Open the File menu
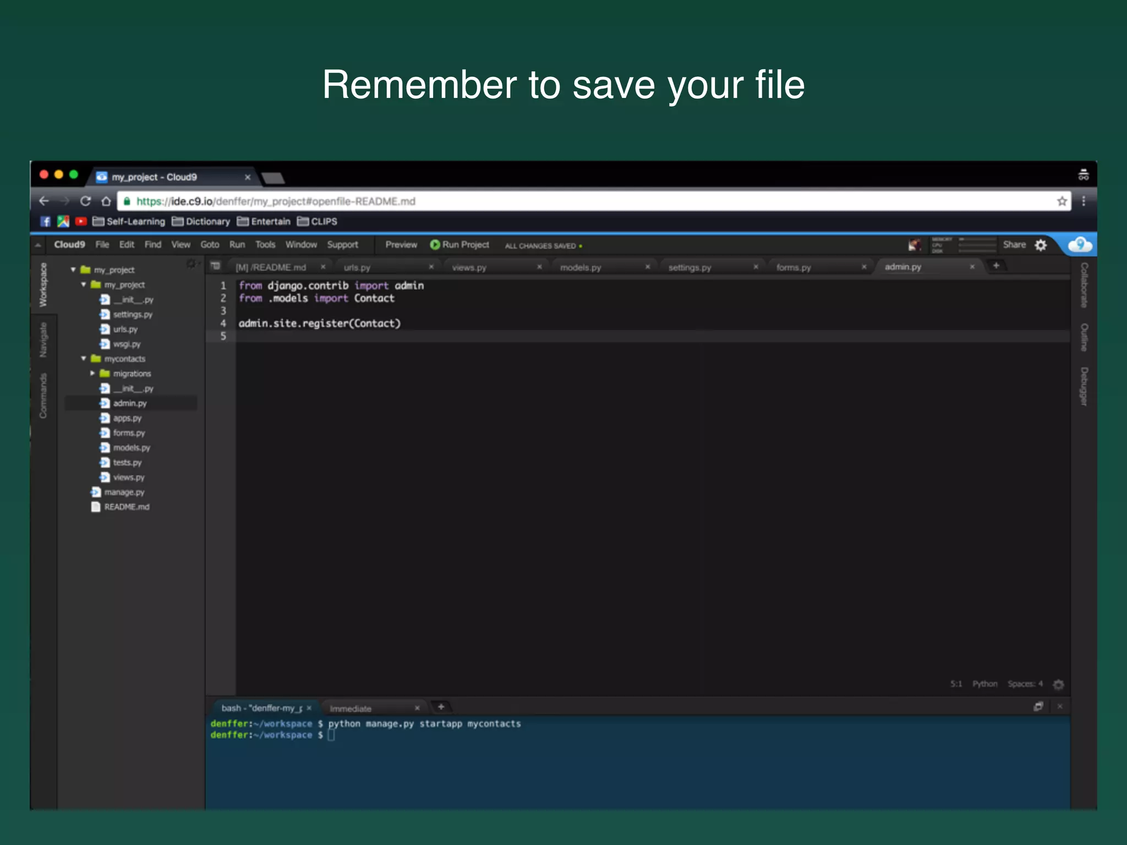This screenshot has width=1127, height=845. click(x=102, y=245)
